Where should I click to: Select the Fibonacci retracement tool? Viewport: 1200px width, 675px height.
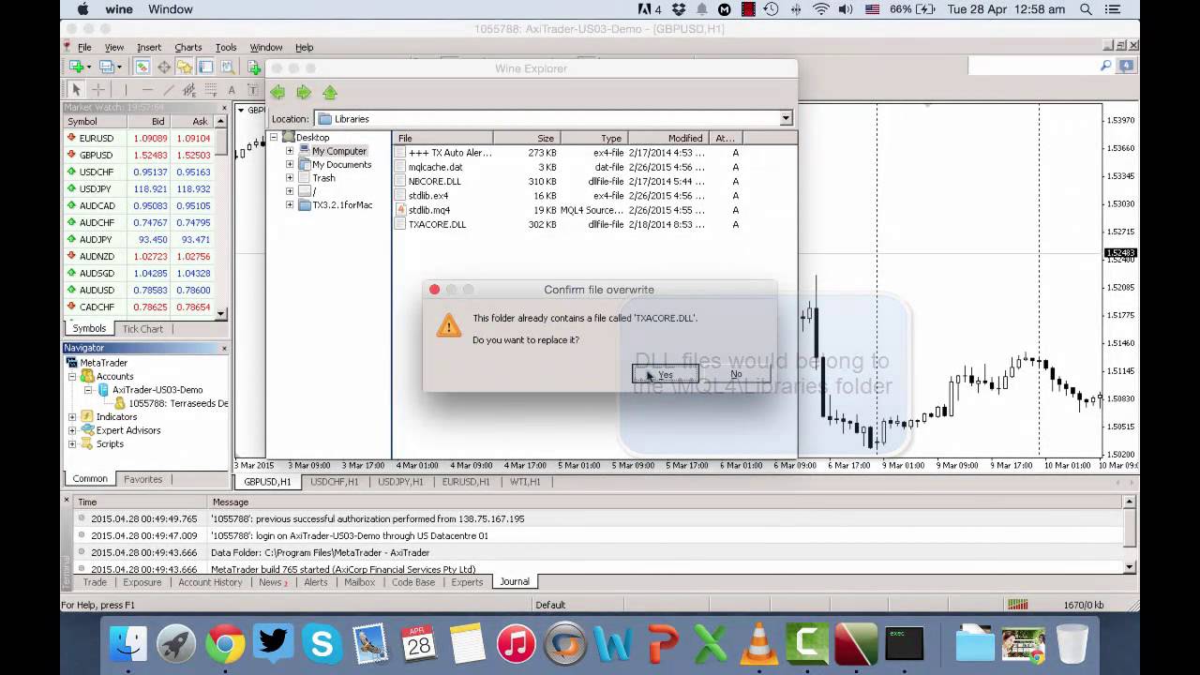[211, 90]
